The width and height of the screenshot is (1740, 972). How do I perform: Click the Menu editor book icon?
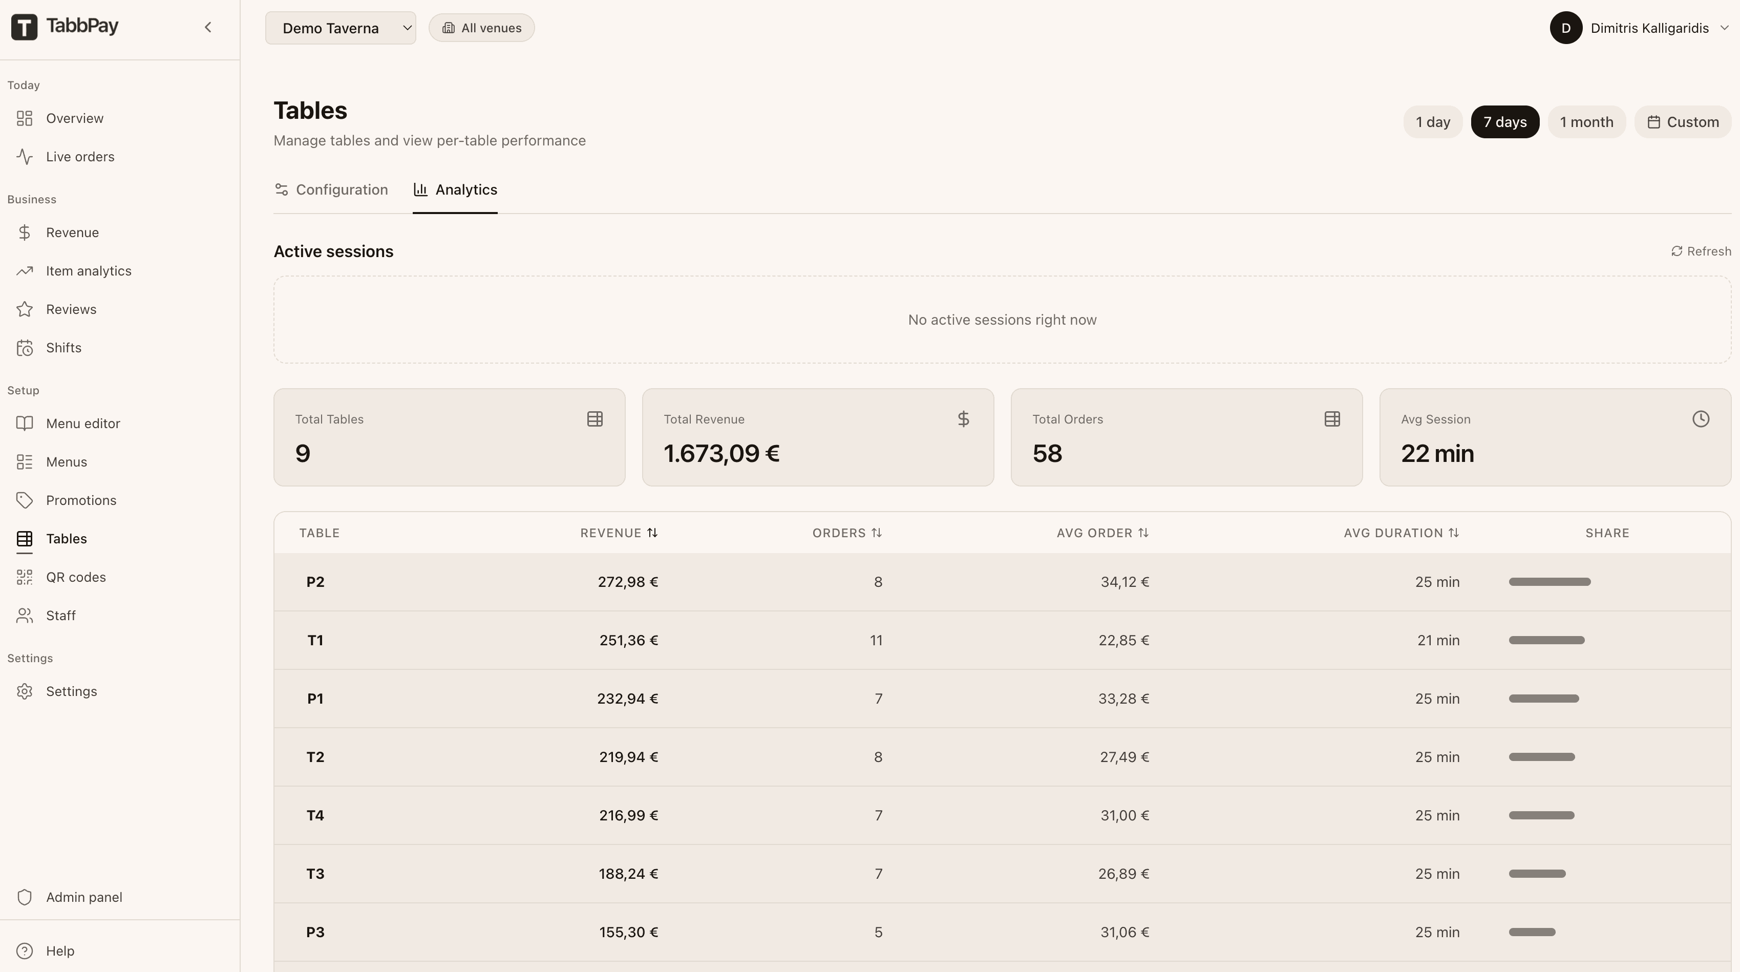24,424
